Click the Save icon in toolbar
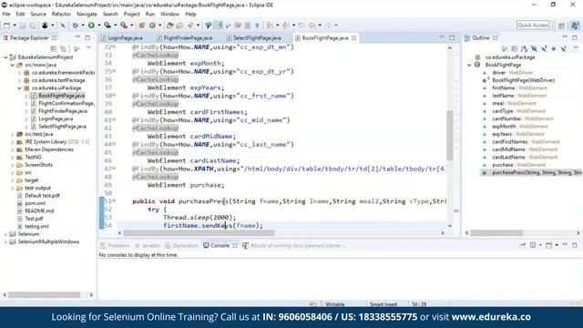583x328 pixels. (23, 26)
